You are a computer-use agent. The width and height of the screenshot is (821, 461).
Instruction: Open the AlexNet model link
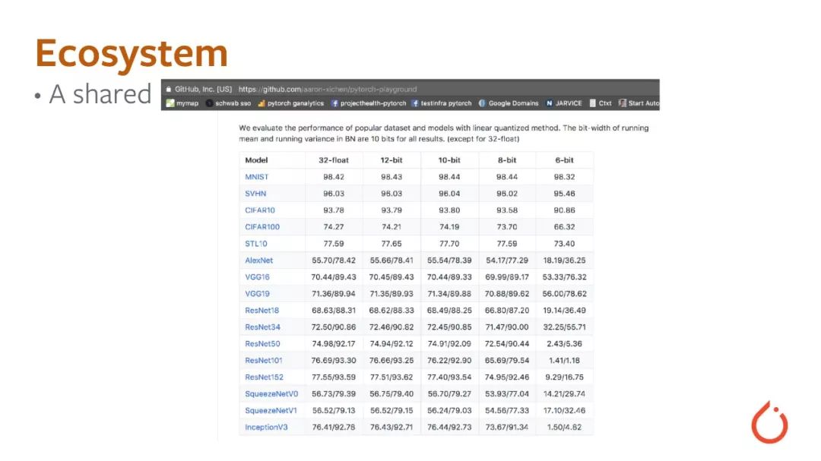(259, 260)
